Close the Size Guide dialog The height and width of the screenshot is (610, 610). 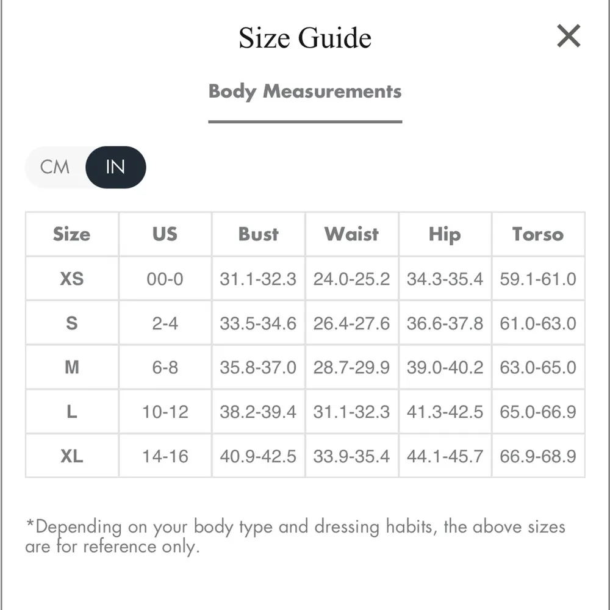pos(569,37)
